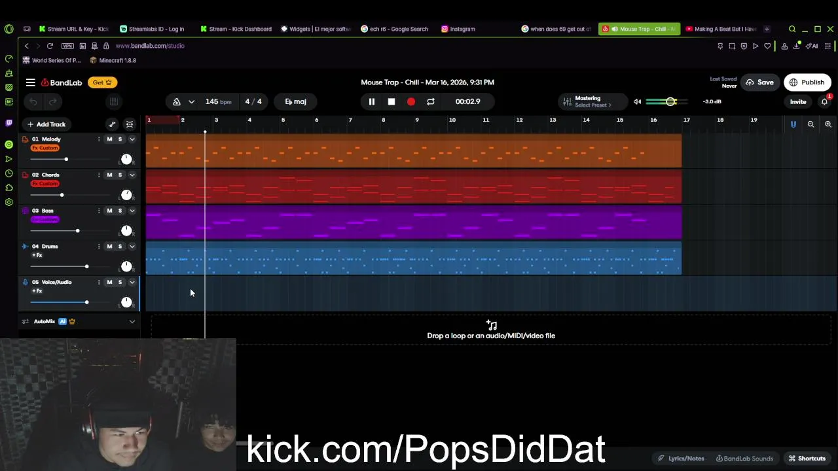Mute the Chords track
The width and height of the screenshot is (838, 471).
(109, 175)
